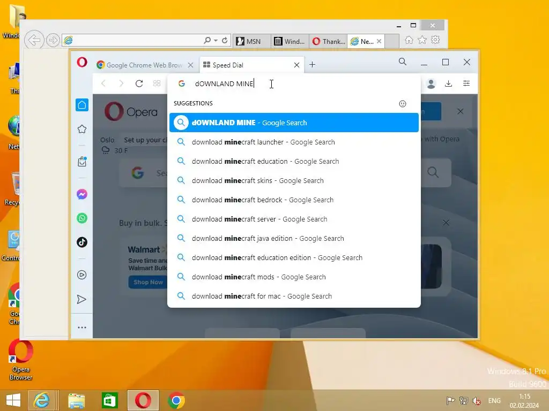
Task: Open Opera downloads icon
Action: [x=449, y=83]
